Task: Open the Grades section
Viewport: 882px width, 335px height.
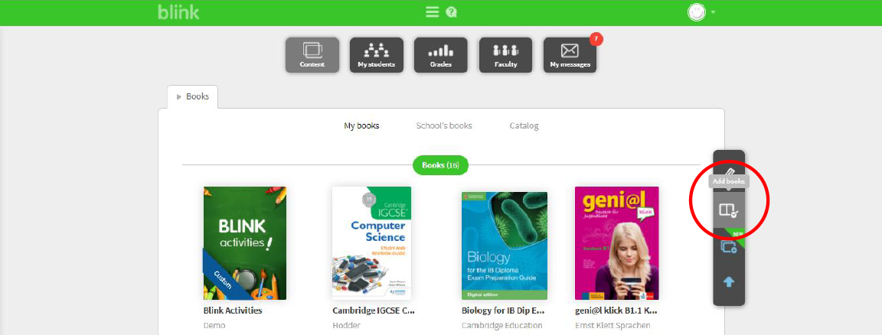Action: (440, 54)
